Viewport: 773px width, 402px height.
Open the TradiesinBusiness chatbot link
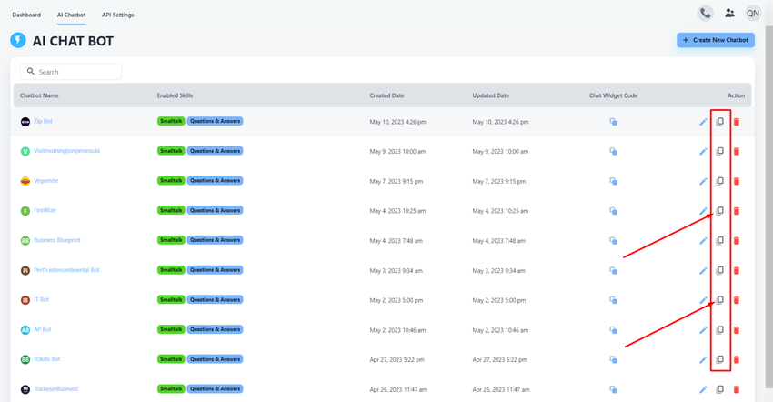pos(55,389)
